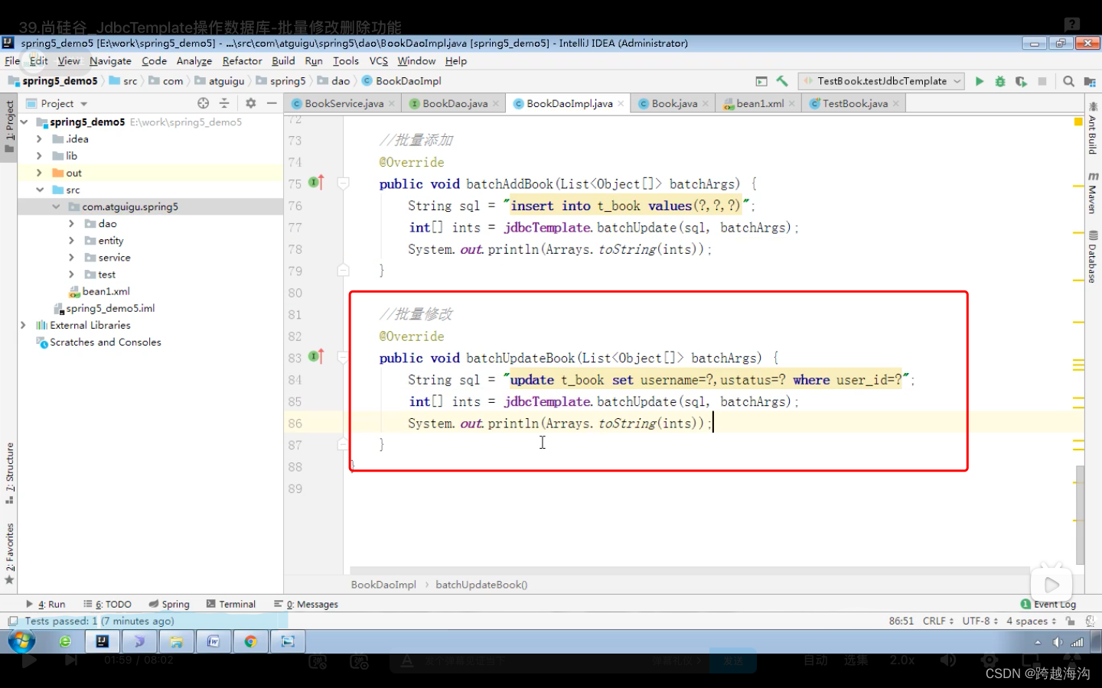The image size is (1102, 688).
Task: Click override gutter icon beside batchAddBook
Action: click(316, 183)
